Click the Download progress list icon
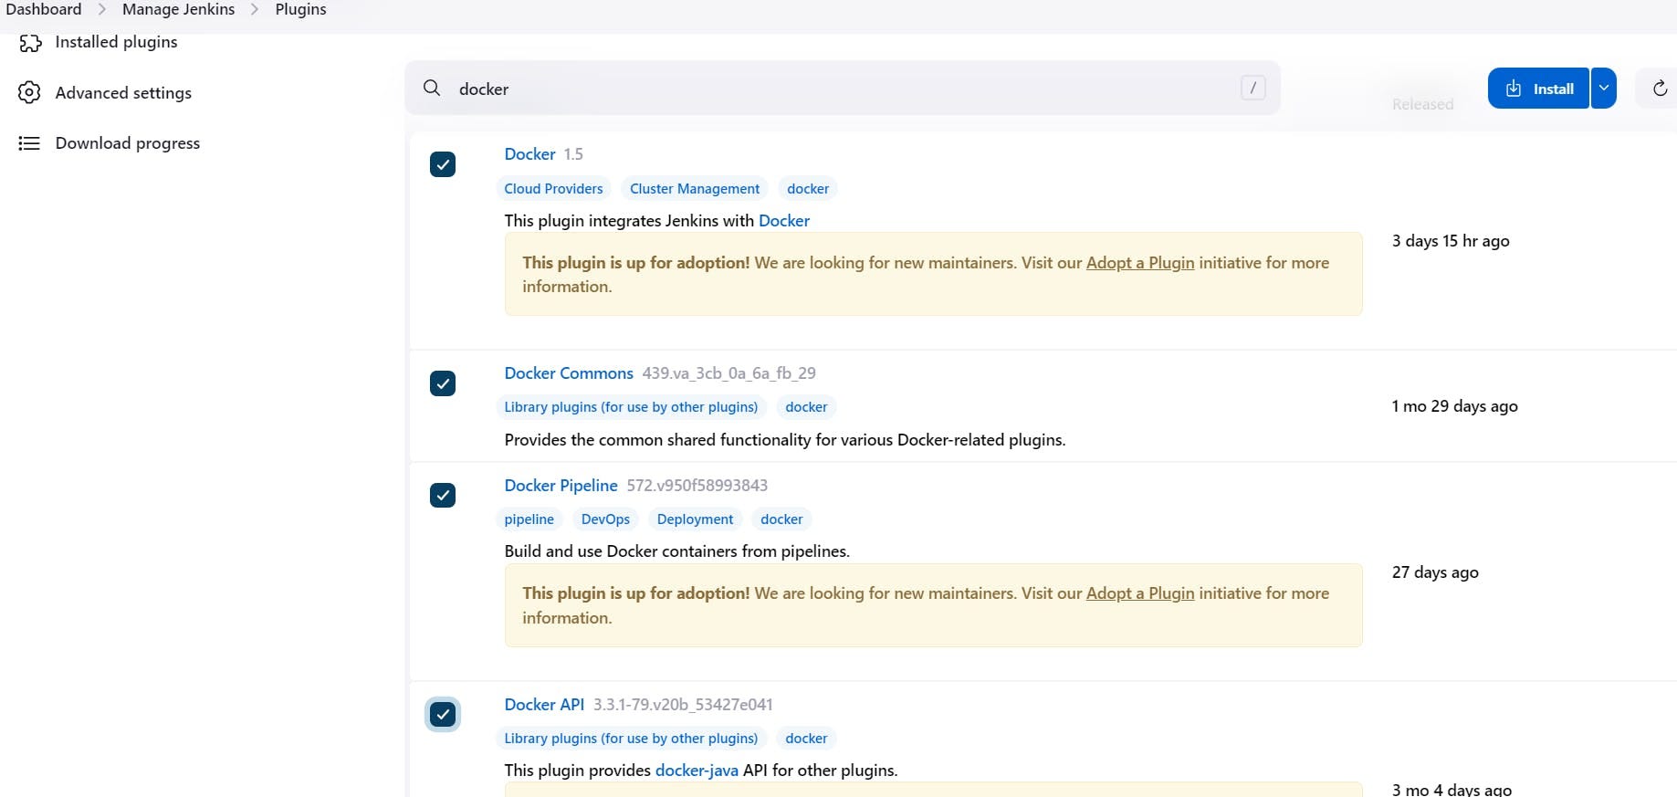1677x797 pixels. tap(30, 143)
